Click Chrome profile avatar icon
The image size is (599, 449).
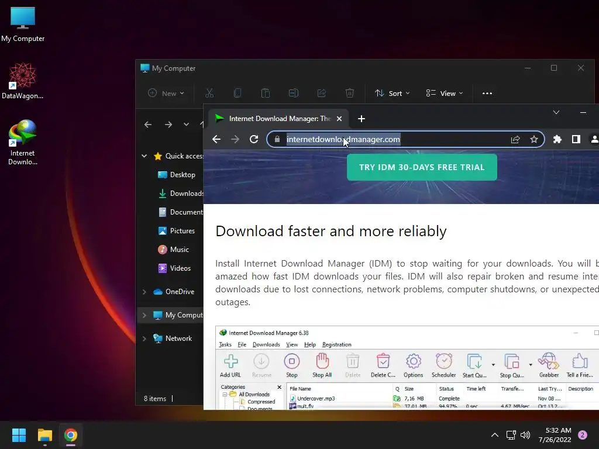tap(594, 139)
